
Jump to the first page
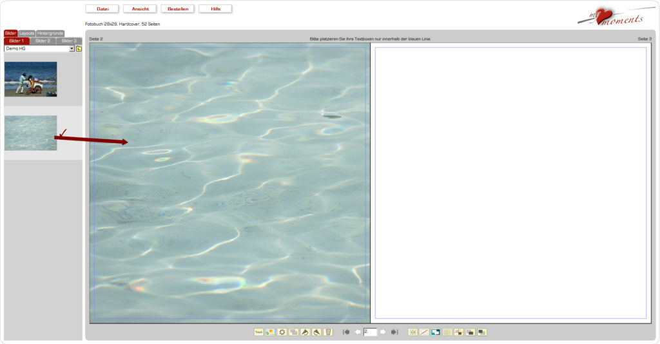coord(346,332)
